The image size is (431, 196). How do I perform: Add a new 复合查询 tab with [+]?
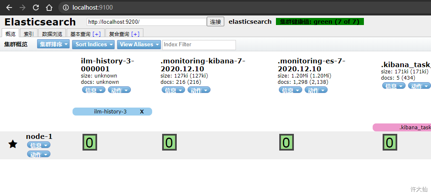pyautogui.click(x=135, y=34)
